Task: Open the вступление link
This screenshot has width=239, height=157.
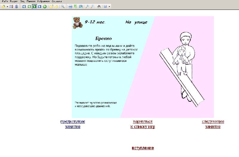Action: [x=143, y=148]
